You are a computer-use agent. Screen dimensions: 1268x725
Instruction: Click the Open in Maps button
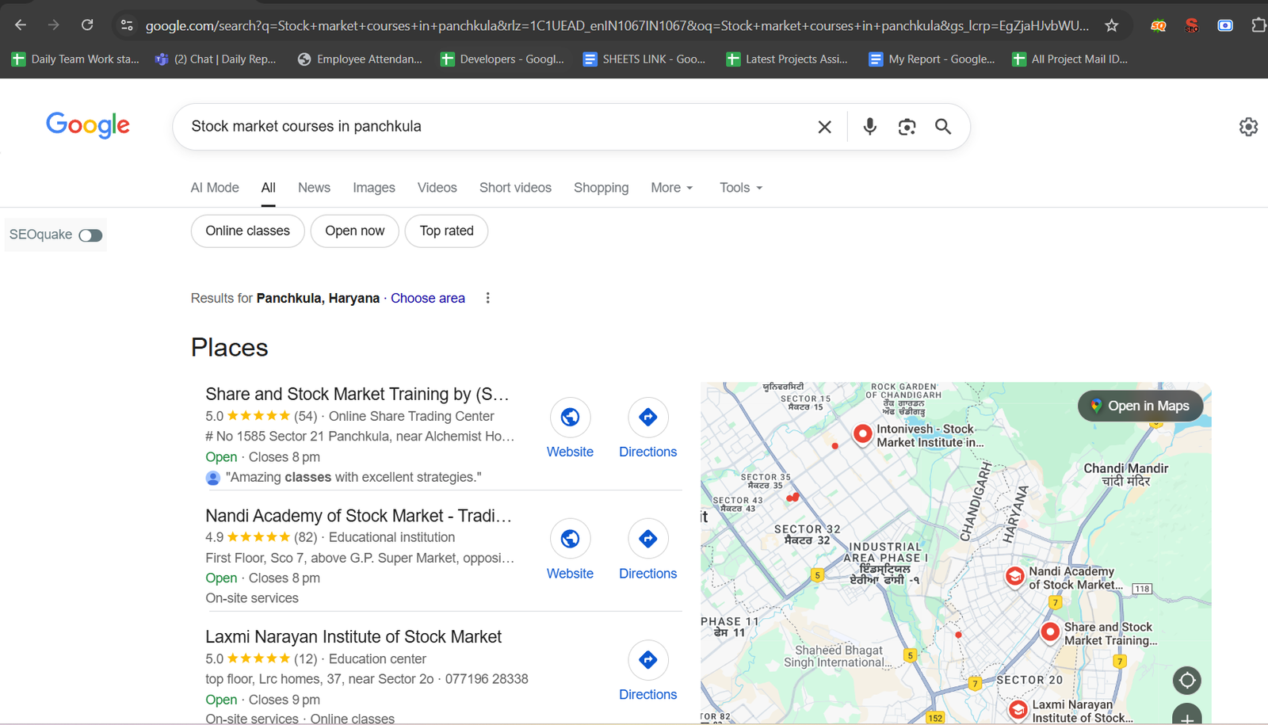pos(1140,406)
